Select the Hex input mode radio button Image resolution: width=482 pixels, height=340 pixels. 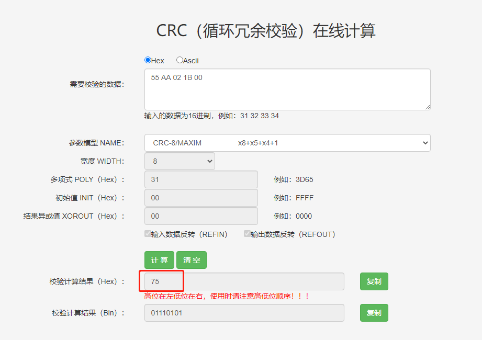tap(148, 60)
